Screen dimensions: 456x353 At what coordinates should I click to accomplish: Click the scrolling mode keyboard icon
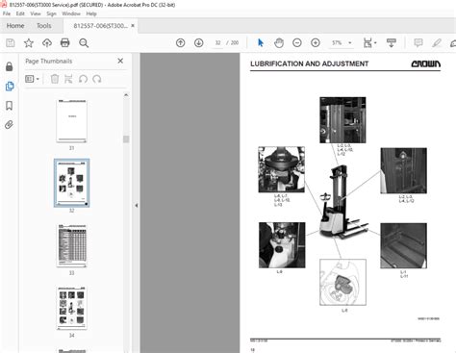coord(392,42)
